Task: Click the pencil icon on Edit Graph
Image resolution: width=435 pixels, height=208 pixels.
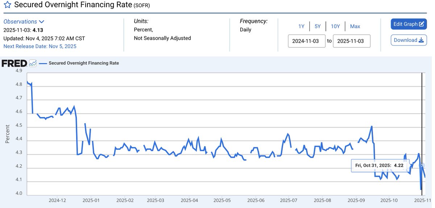Action: [x=422, y=24]
